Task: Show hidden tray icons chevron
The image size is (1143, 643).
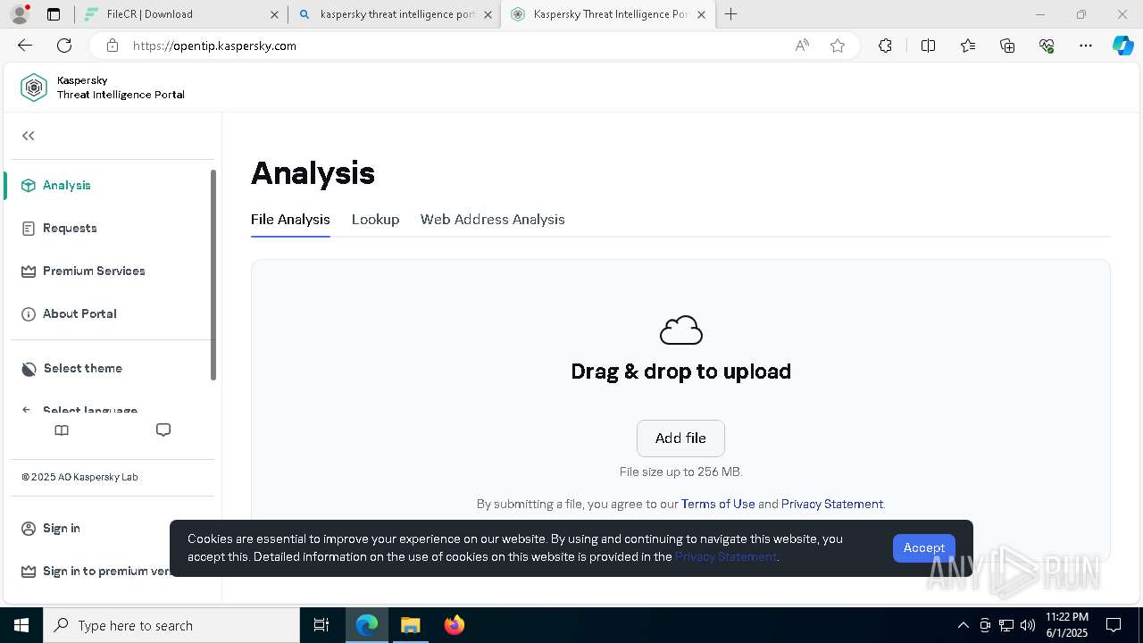Action: pyautogui.click(x=963, y=625)
